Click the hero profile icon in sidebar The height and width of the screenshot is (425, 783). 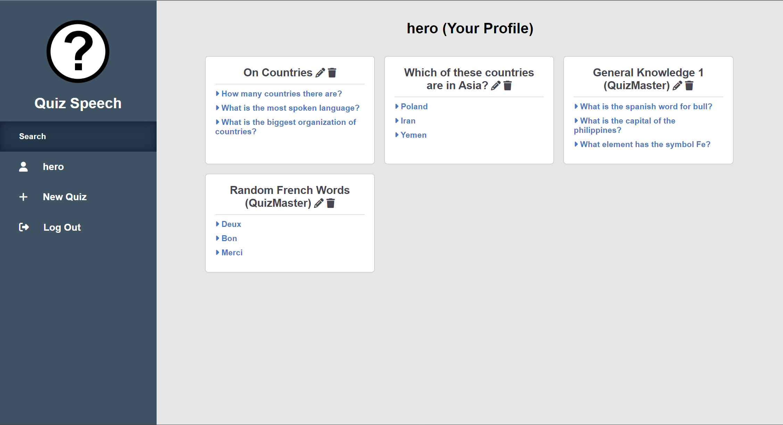coord(24,167)
